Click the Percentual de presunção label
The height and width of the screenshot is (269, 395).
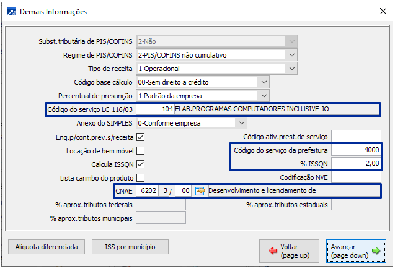click(95, 96)
